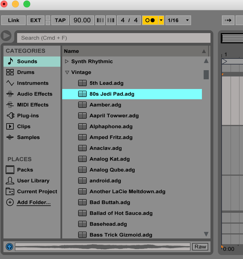Viewport: 243px width, 259px height.
Task: Click the TAP tempo button
Action: click(60, 20)
